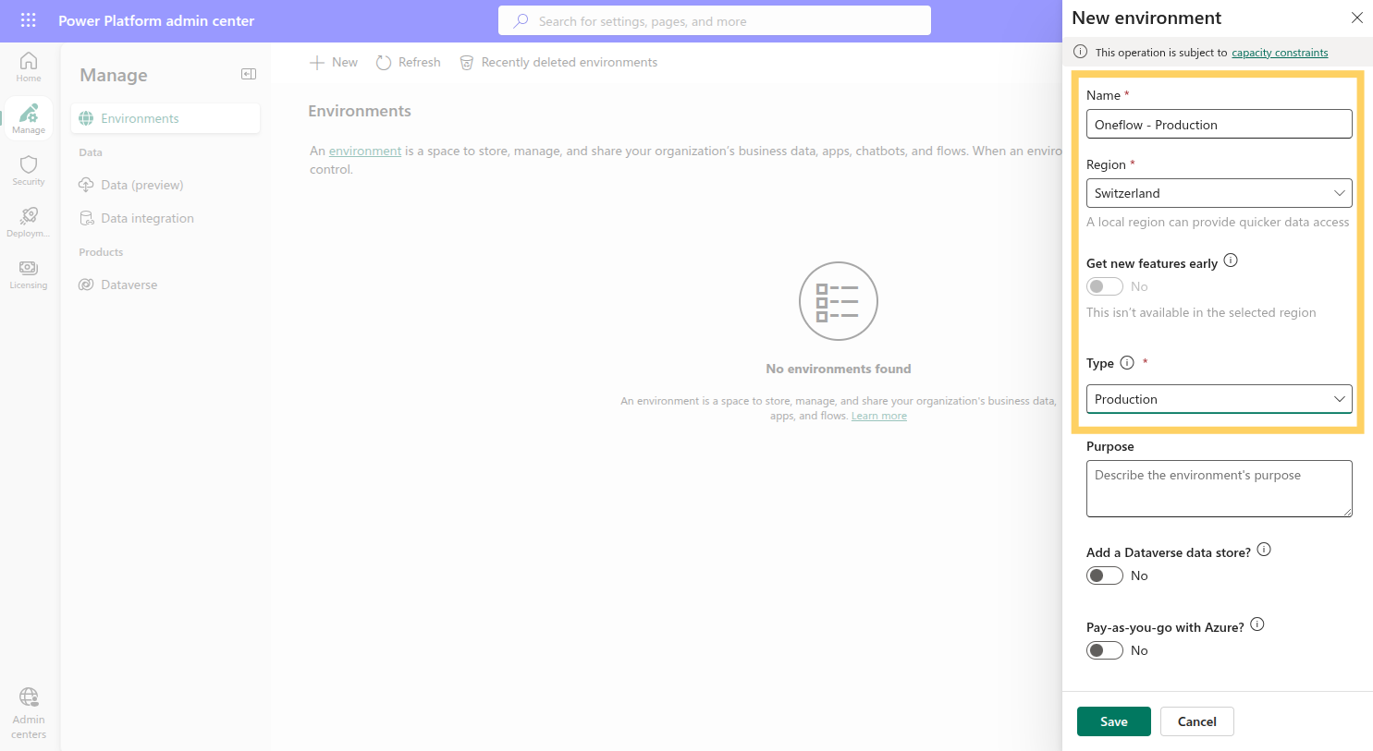Click the Data (preview) cloud icon
Screen dimensions: 1373x751
click(x=86, y=185)
